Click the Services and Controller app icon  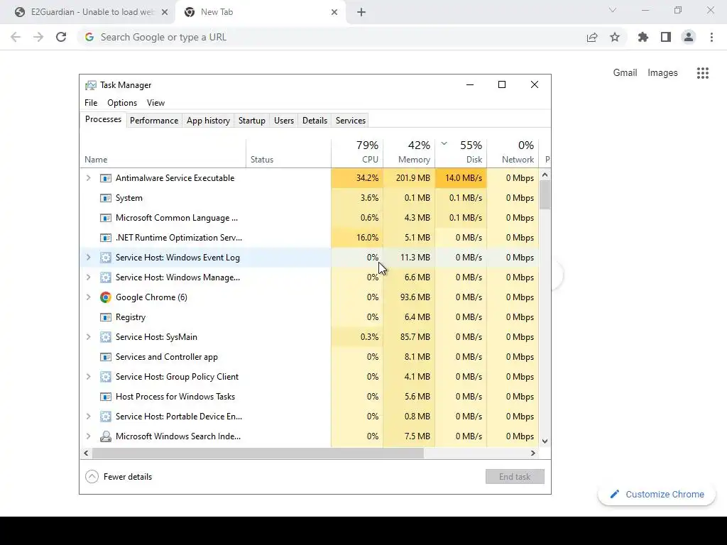(x=106, y=358)
